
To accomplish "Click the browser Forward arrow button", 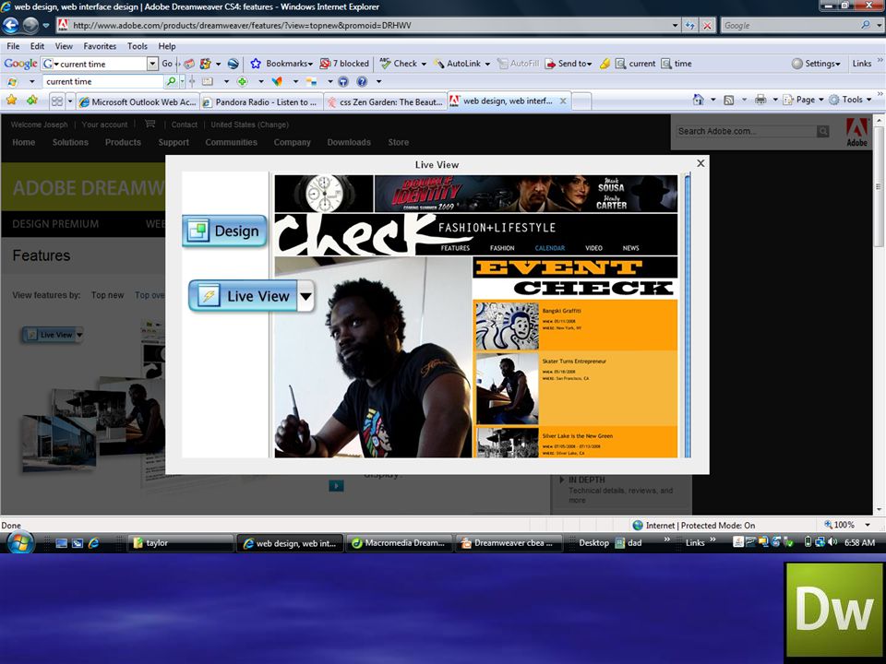I will [30, 26].
